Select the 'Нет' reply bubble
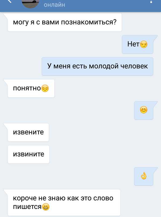Viewport: 161px width, 217px height. (x=138, y=44)
